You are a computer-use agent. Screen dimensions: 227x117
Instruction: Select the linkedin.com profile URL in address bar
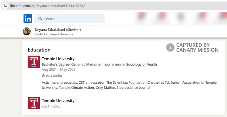tap(47, 6)
